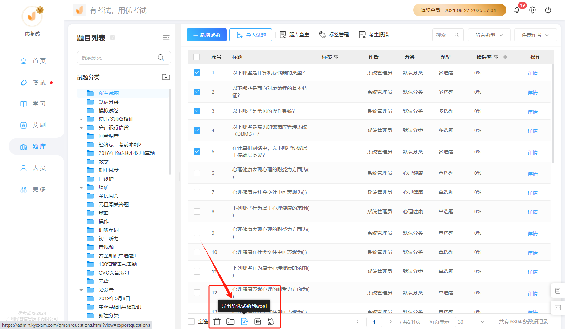Click help question mark beside 题目列表
This screenshot has width=565, height=329.
(113, 37)
